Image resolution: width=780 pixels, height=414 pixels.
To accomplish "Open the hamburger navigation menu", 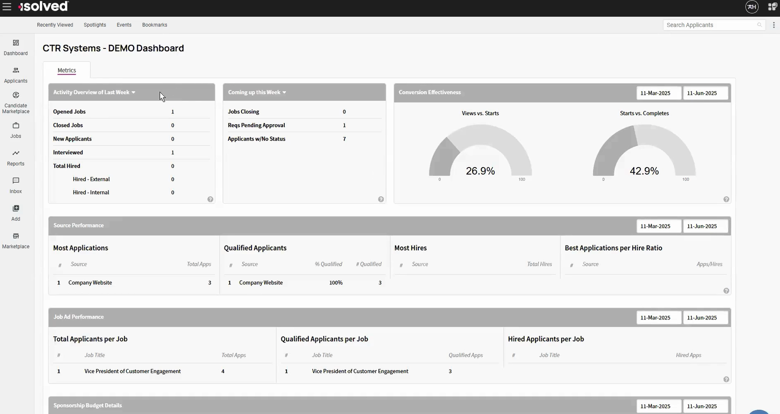I will click(7, 7).
